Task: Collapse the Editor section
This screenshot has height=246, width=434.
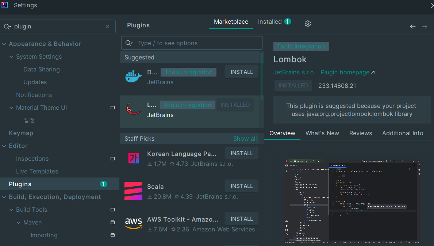Action: point(4,146)
